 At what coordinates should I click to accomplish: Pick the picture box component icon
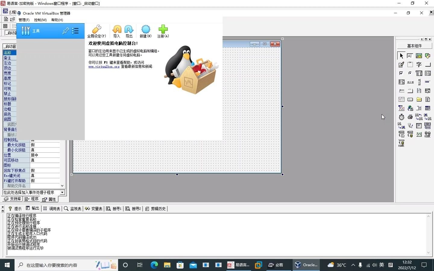tap(419, 56)
